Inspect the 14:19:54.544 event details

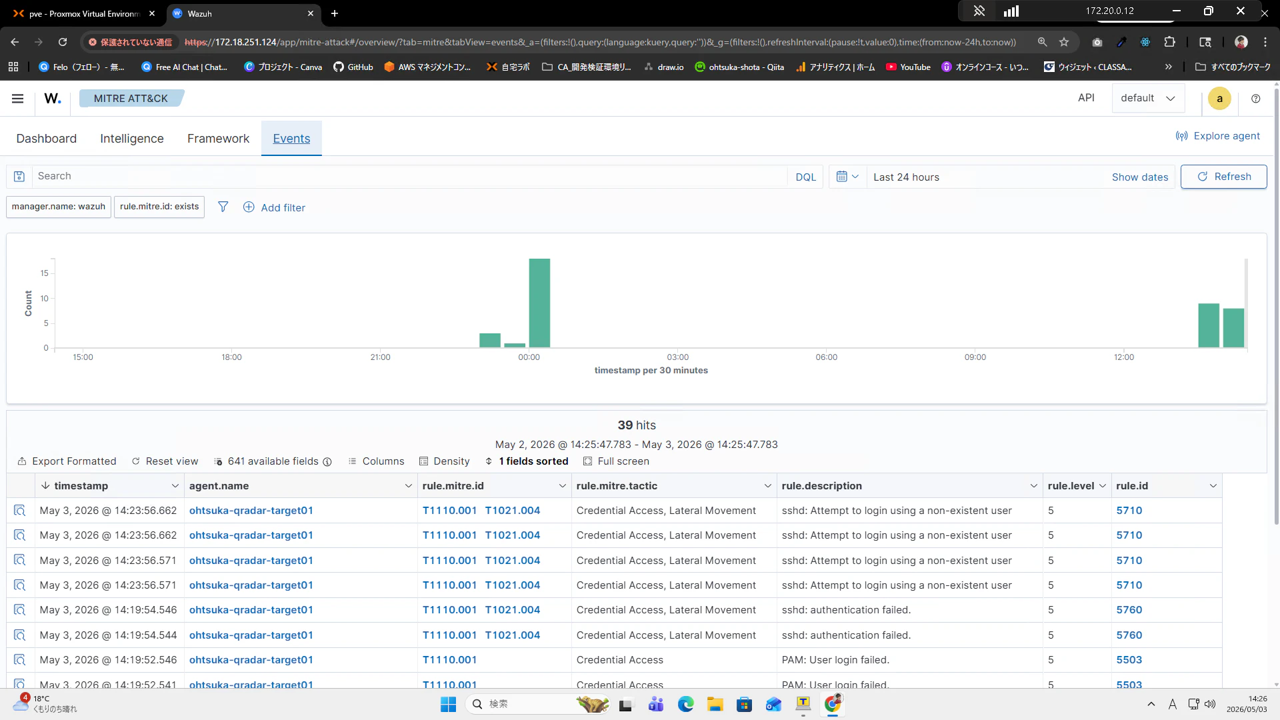click(19, 635)
